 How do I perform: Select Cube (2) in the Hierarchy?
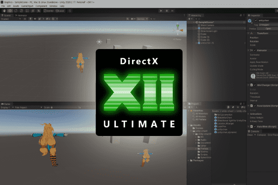(205, 40)
